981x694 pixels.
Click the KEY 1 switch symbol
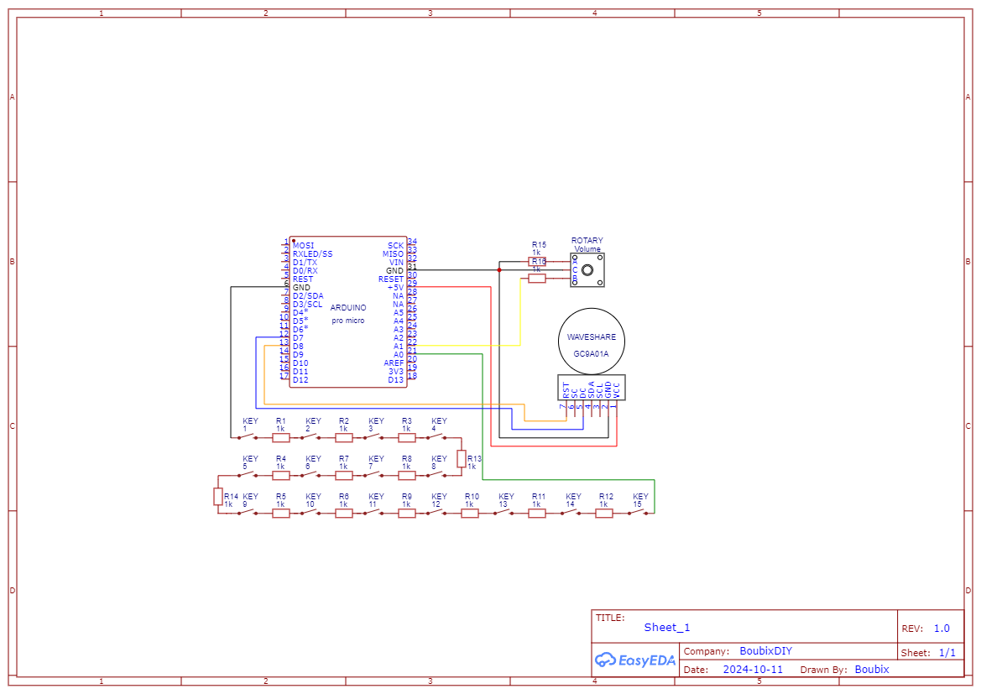[x=247, y=436]
